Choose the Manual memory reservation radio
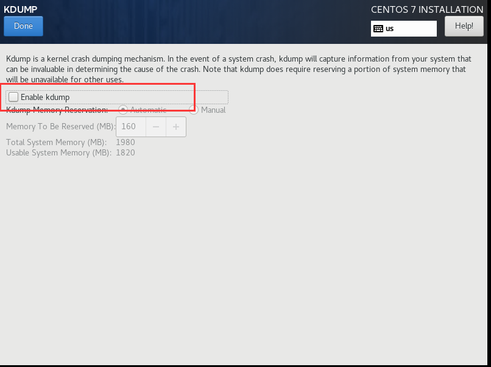 [x=194, y=110]
